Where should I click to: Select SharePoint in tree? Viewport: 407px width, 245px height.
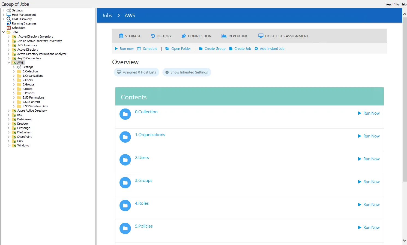coord(24,137)
